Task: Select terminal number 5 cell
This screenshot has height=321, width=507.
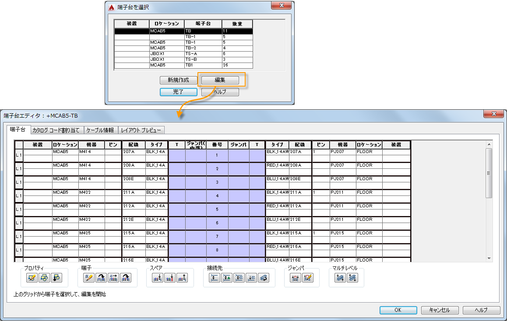Action: click(x=217, y=209)
